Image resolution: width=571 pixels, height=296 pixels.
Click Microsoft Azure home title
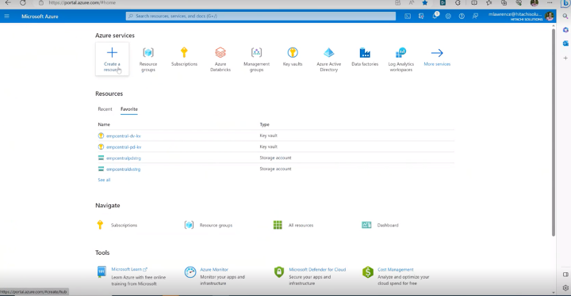click(x=40, y=17)
